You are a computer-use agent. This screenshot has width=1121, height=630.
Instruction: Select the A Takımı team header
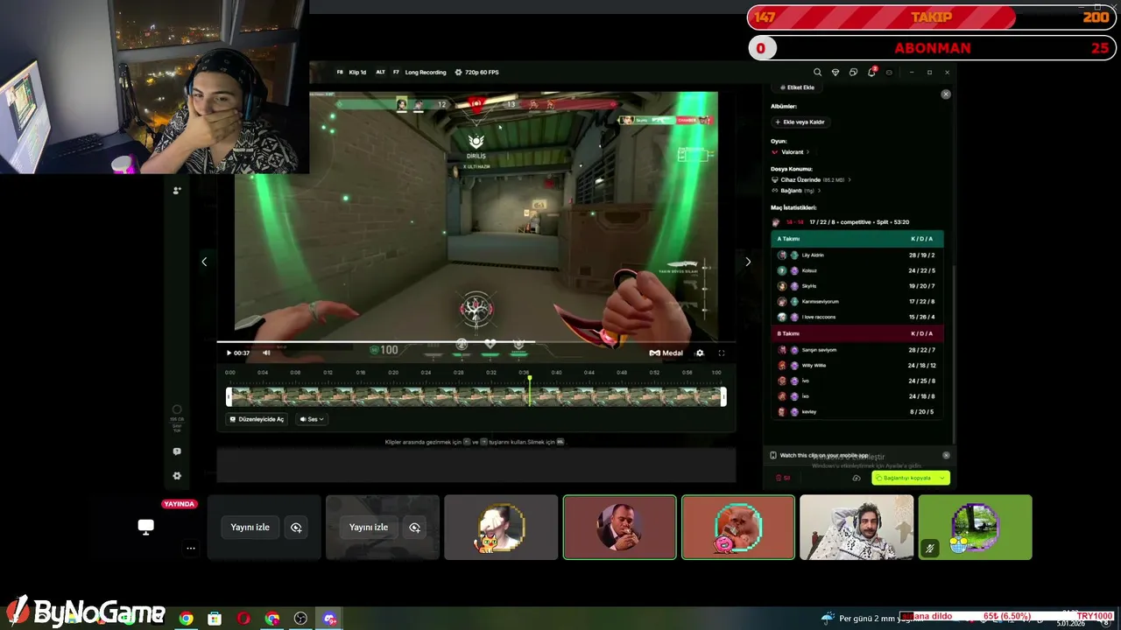[857, 239]
